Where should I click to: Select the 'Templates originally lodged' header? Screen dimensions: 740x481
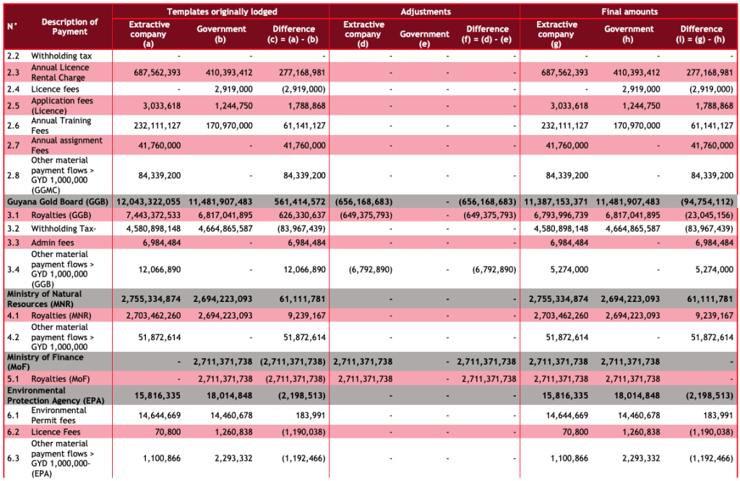[221, 12]
